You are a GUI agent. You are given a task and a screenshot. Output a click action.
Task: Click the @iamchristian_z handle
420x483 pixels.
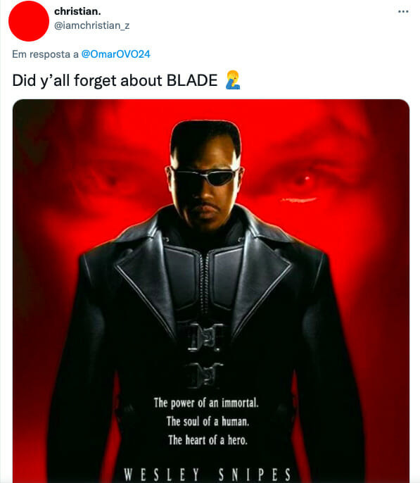pos(91,25)
